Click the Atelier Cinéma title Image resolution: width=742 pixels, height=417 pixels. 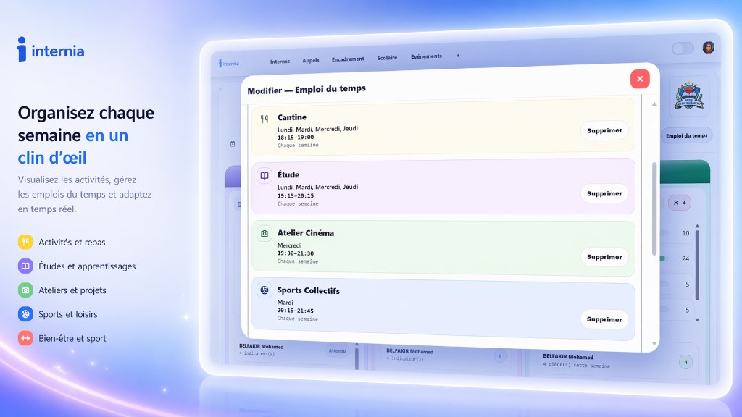[x=306, y=233]
